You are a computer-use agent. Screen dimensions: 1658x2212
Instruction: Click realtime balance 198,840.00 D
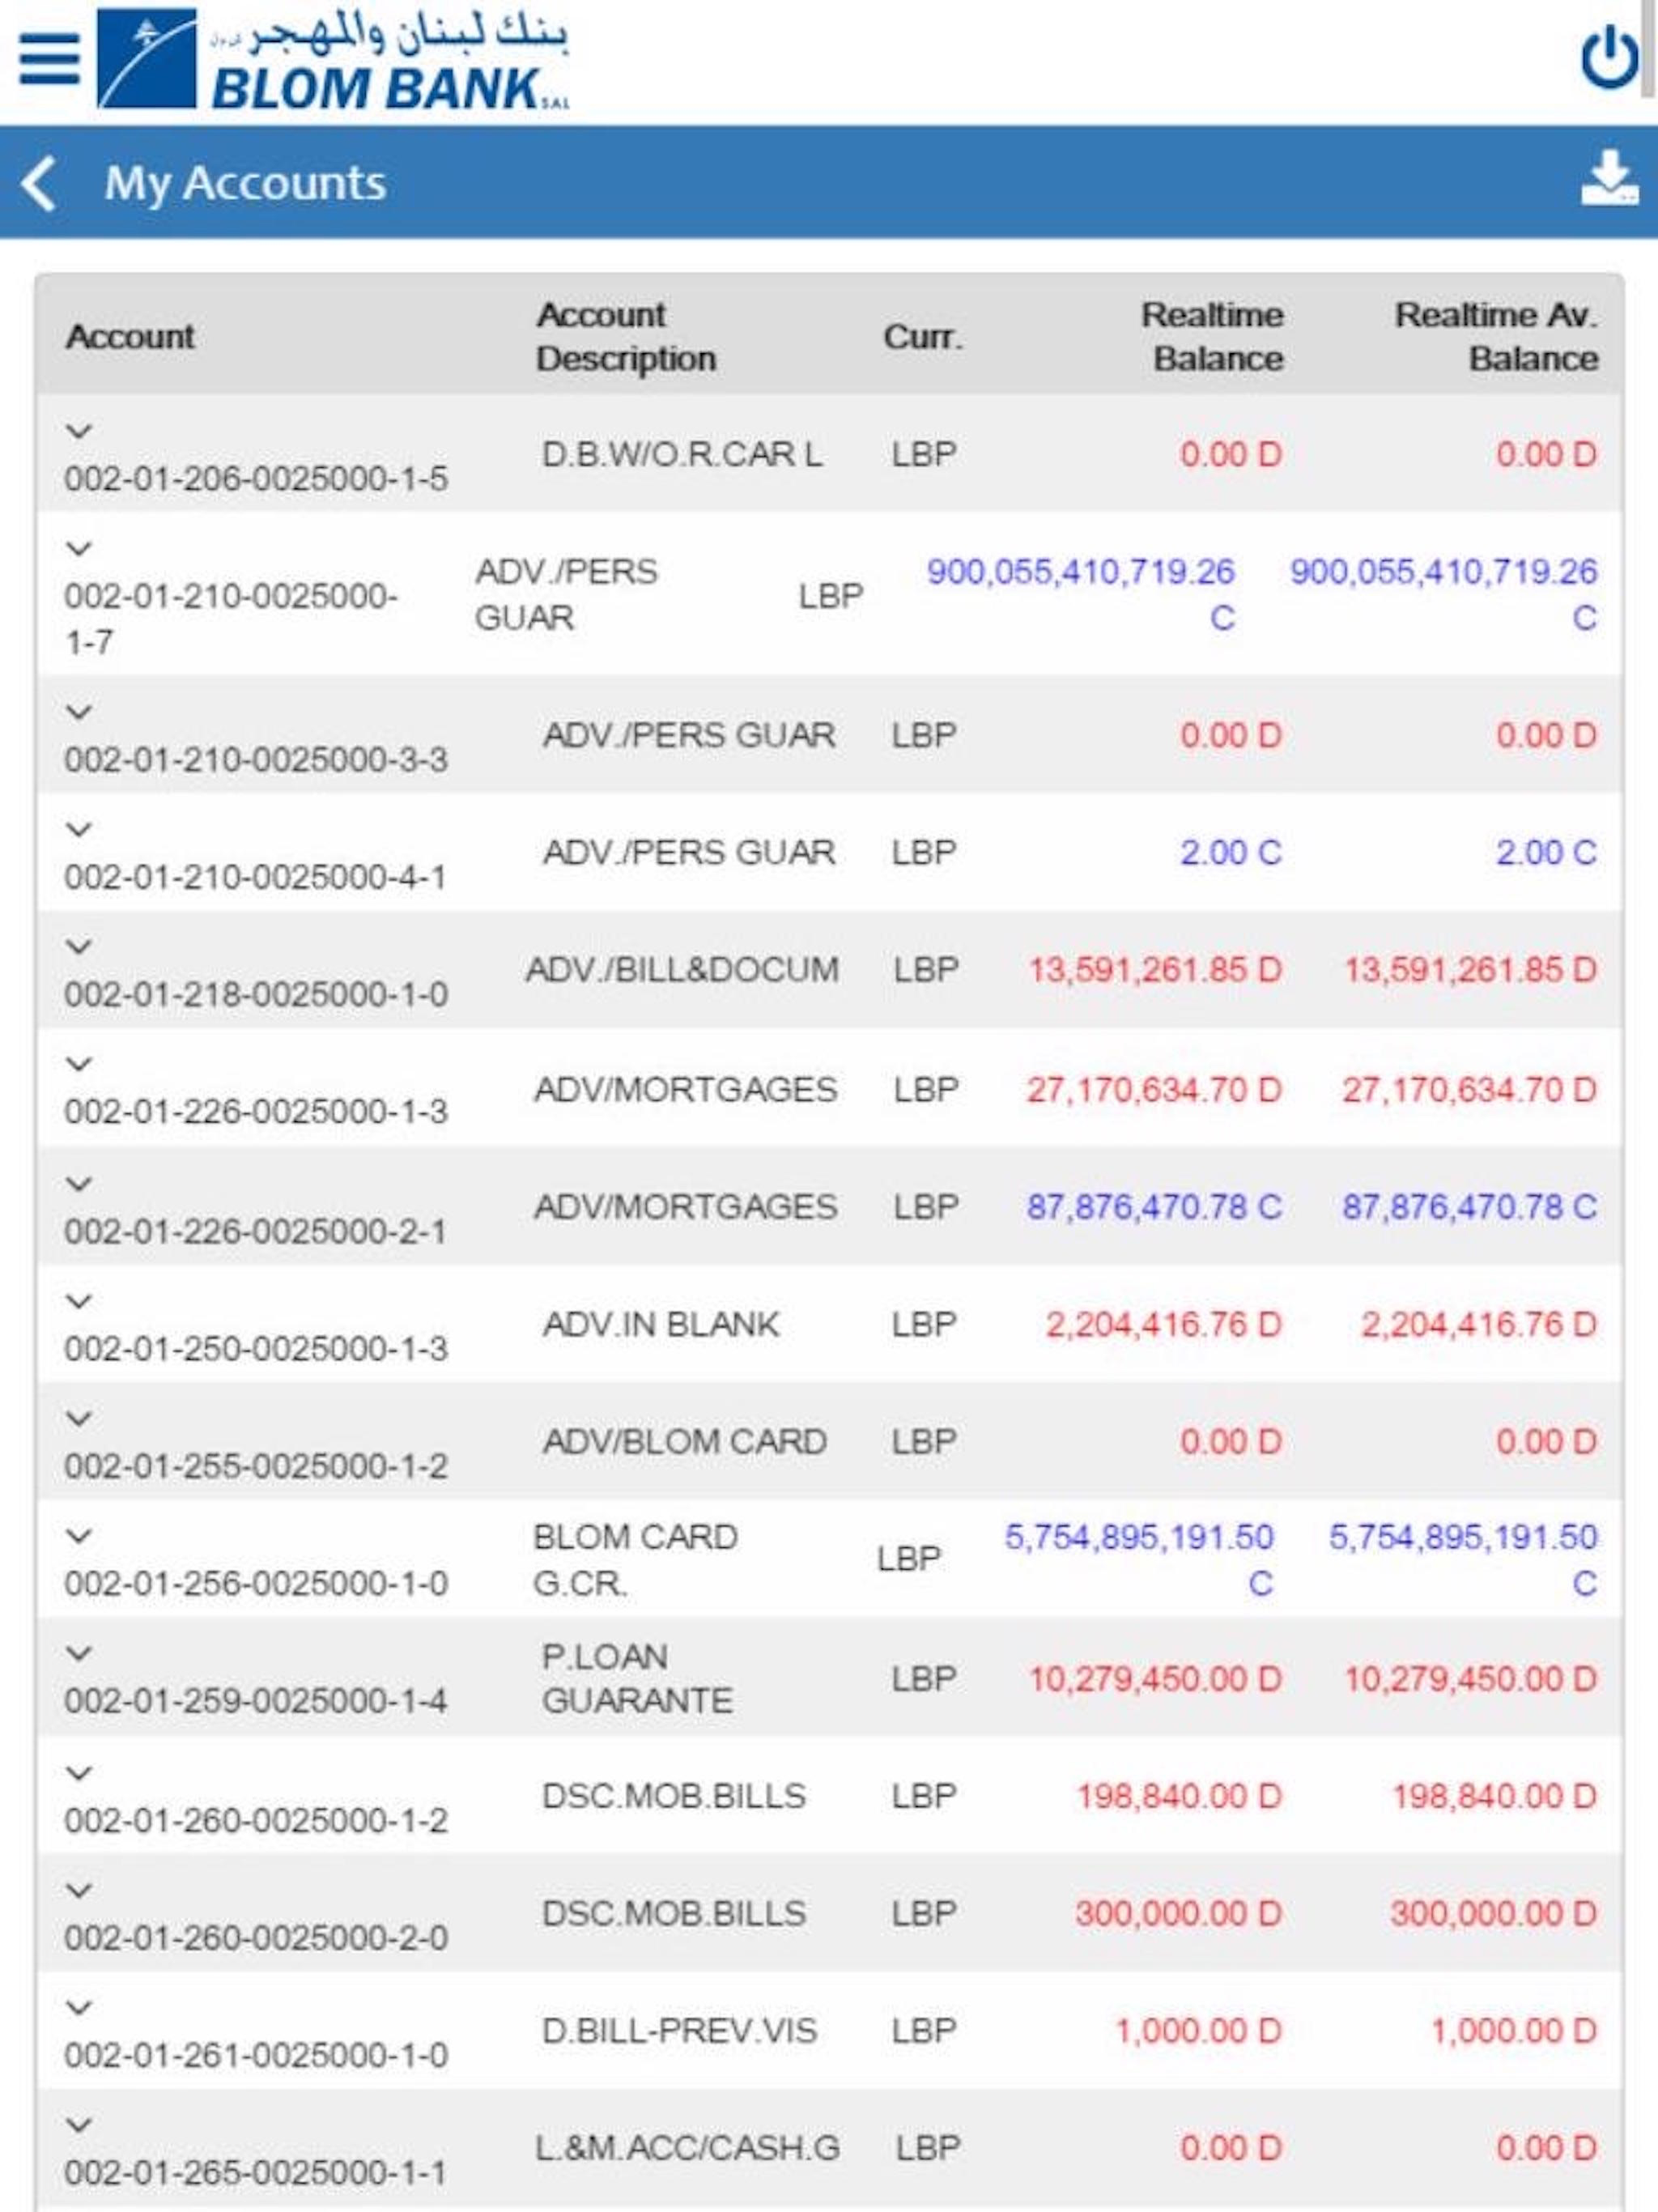pos(1179,1795)
